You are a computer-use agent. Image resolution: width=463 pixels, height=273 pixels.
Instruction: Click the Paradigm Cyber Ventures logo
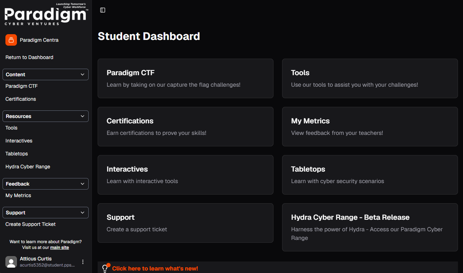[46, 14]
